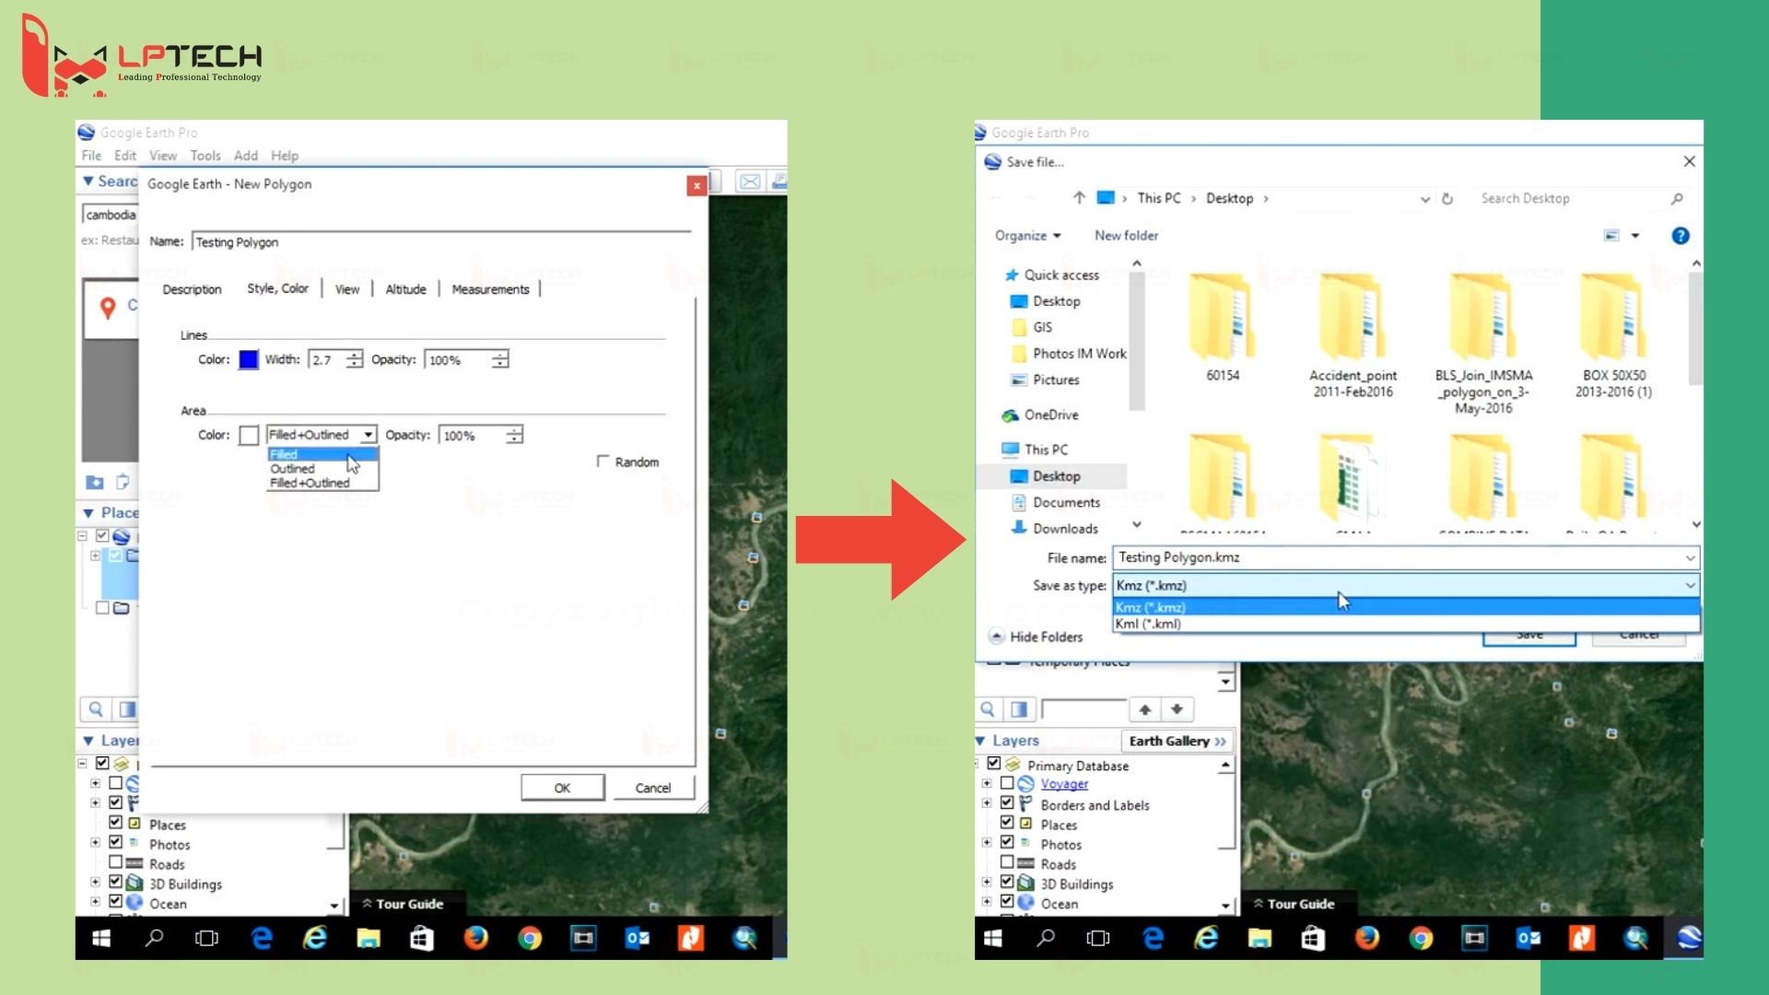Enable the Random color checkbox

click(x=603, y=461)
